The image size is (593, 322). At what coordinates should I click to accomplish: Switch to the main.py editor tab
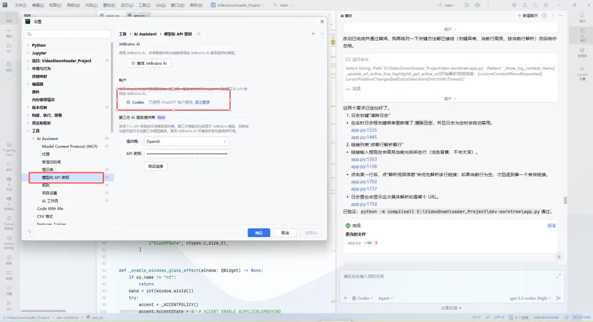pos(110,15)
